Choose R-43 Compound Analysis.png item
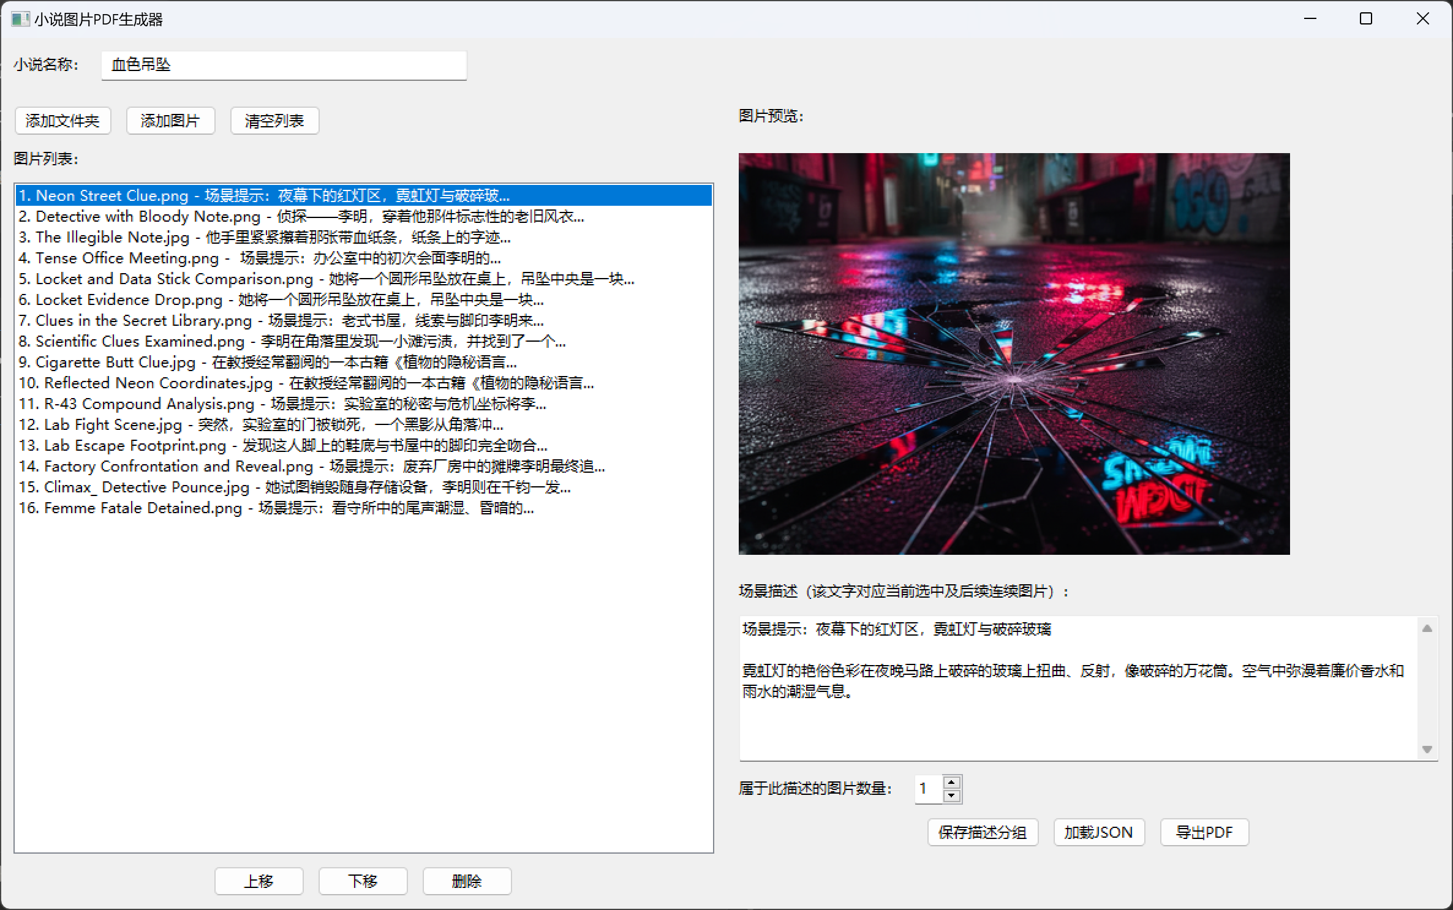The image size is (1453, 910). (x=282, y=404)
